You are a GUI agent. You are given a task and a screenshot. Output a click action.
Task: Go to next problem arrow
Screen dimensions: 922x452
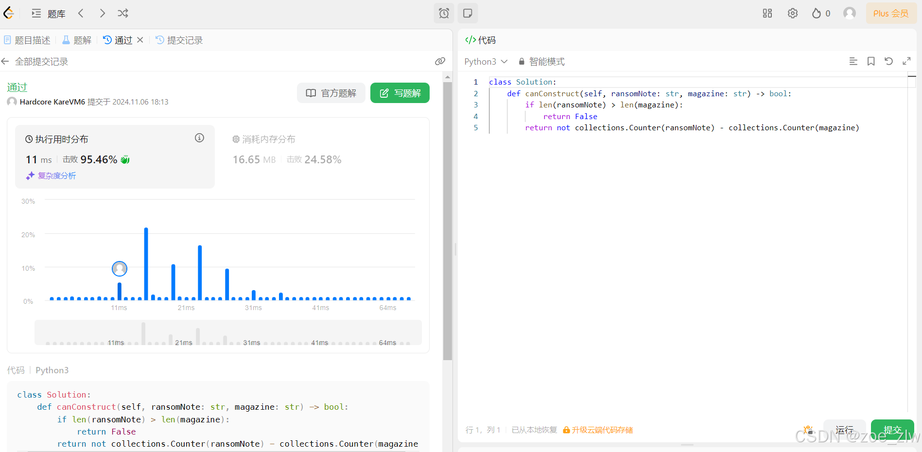coord(102,13)
